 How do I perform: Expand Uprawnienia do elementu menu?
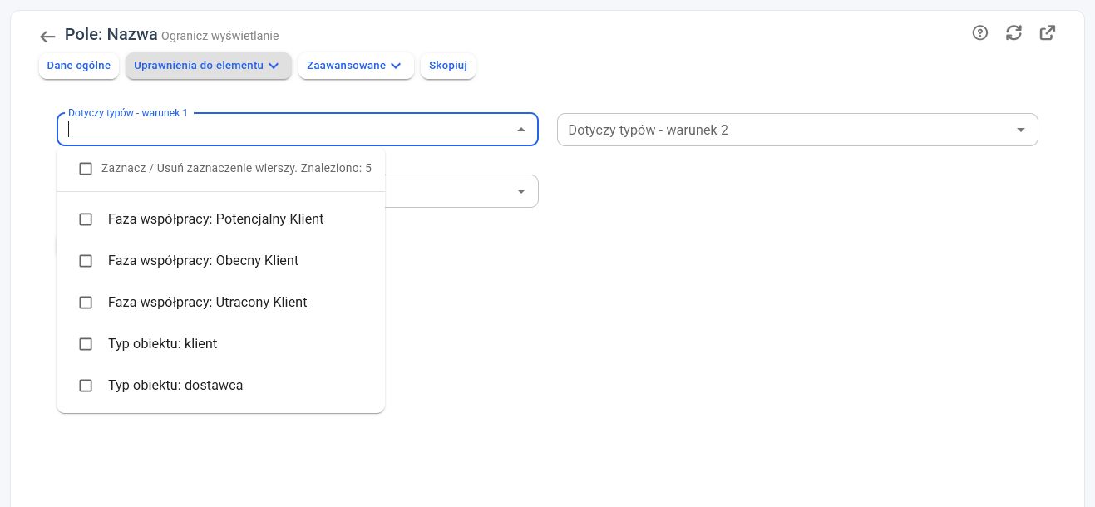[x=208, y=66]
